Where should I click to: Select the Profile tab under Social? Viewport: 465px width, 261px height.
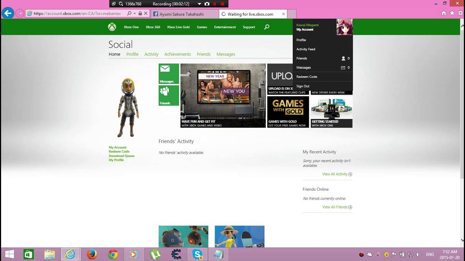(132, 54)
